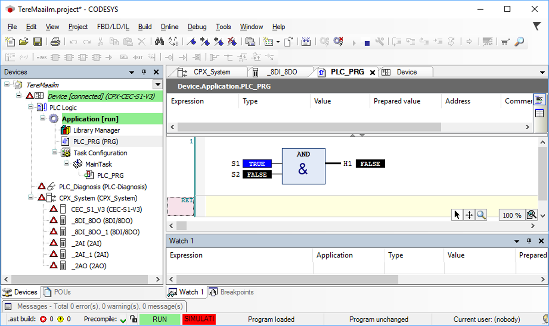Select the magnifier zoom tool in editor
549x326 pixels.
tap(481, 215)
